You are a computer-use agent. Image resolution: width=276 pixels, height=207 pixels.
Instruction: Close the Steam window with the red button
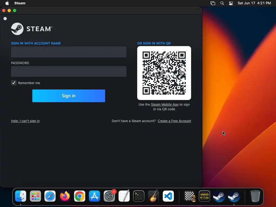pyautogui.click(x=4, y=11)
